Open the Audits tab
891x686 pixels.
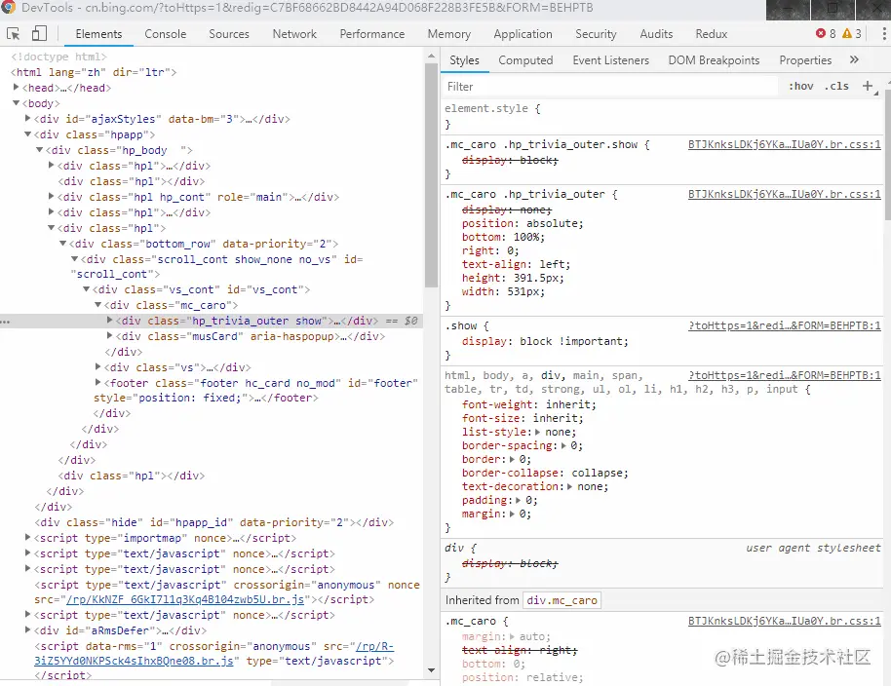click(656, 34)
